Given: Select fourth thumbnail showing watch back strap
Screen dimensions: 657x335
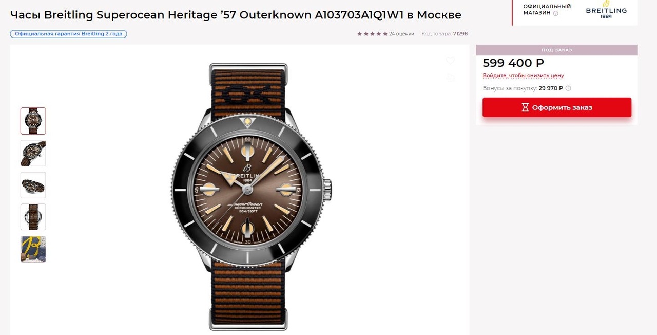Looking at the screenshot, I should tap(33, 217).
